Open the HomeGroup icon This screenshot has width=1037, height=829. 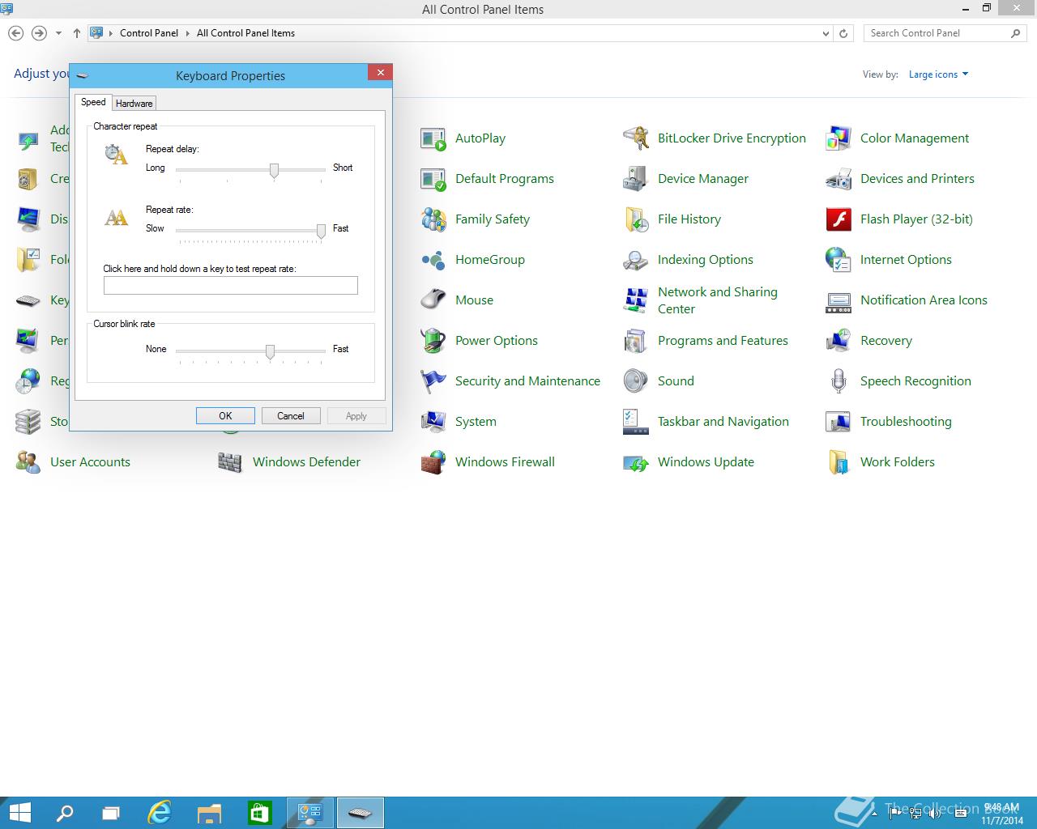click(433, 260)
